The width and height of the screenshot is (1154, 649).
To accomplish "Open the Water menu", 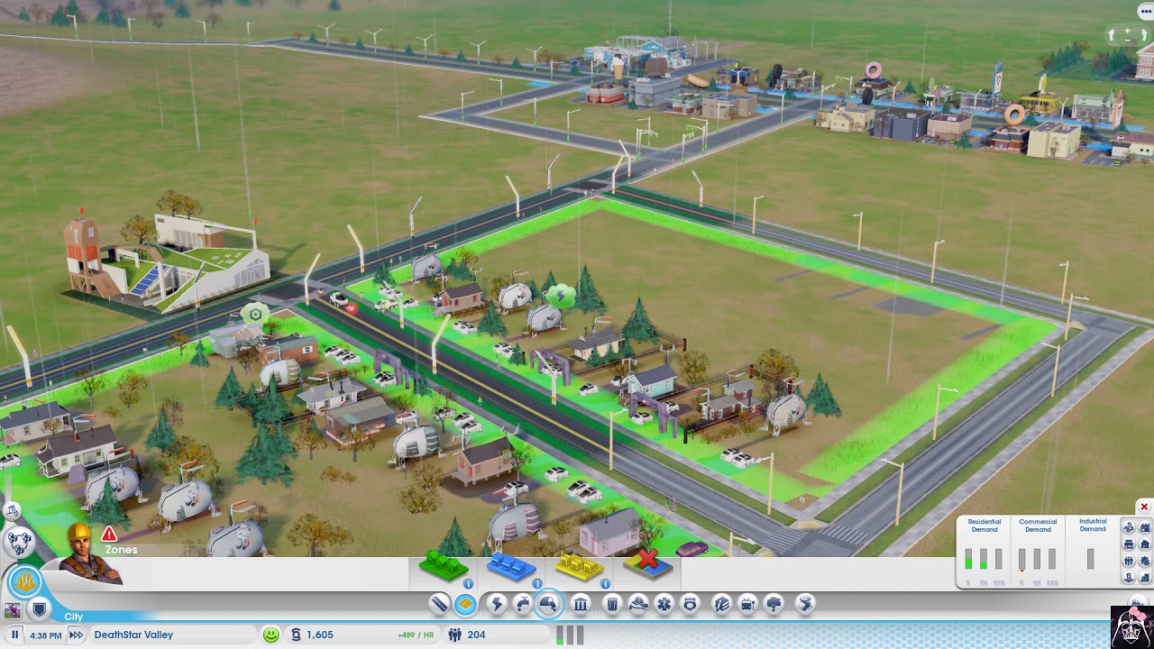I will [523, 604].
